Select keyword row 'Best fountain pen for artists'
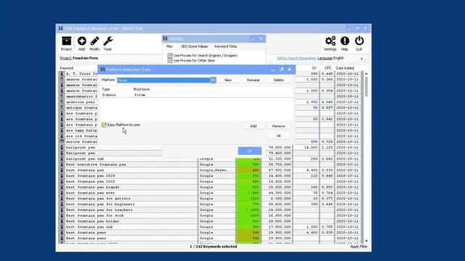465x261 pixels. coord(210,199)
